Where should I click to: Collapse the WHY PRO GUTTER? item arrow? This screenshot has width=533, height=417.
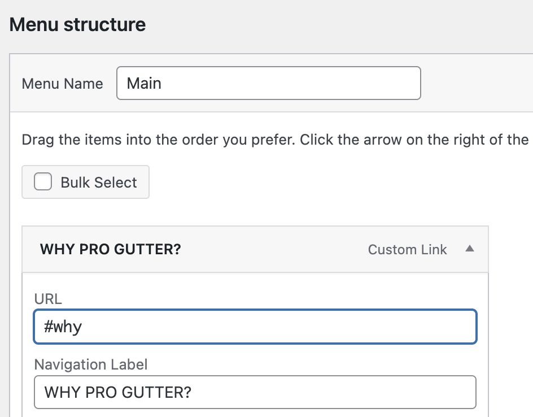pos(469,249)
